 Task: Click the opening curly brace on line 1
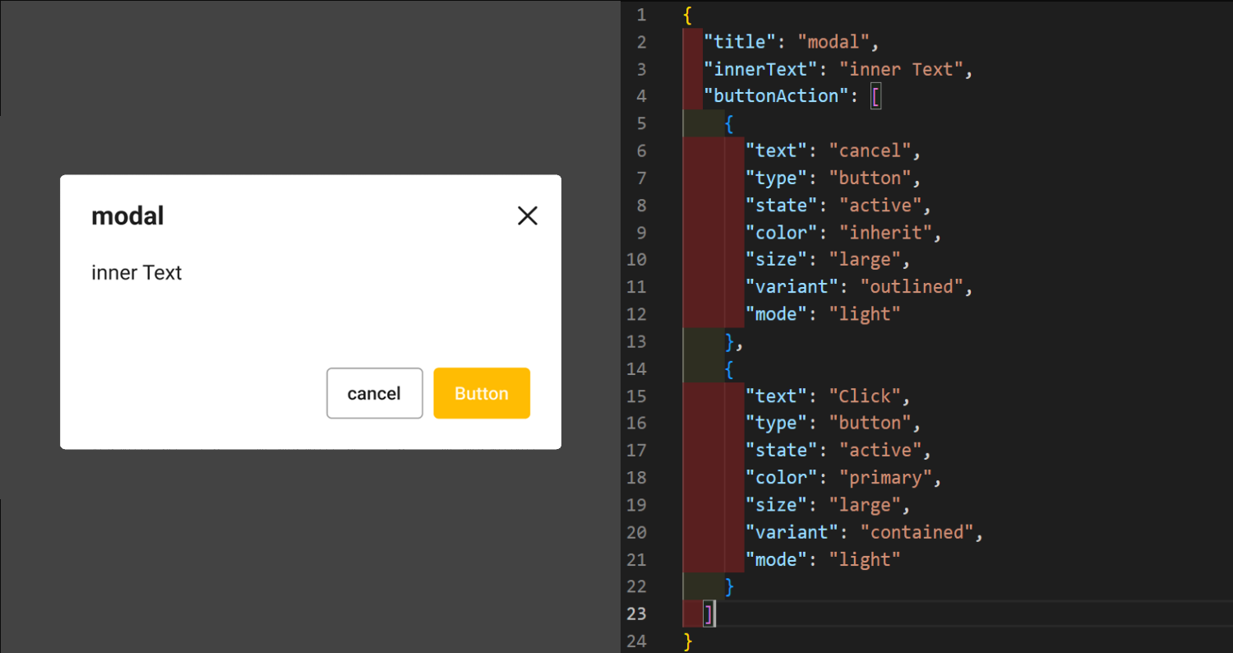pyautogui.click(x=688, y=15)
